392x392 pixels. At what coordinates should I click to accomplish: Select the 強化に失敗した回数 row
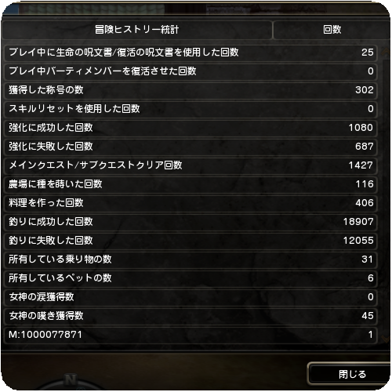tap(191, 147)
